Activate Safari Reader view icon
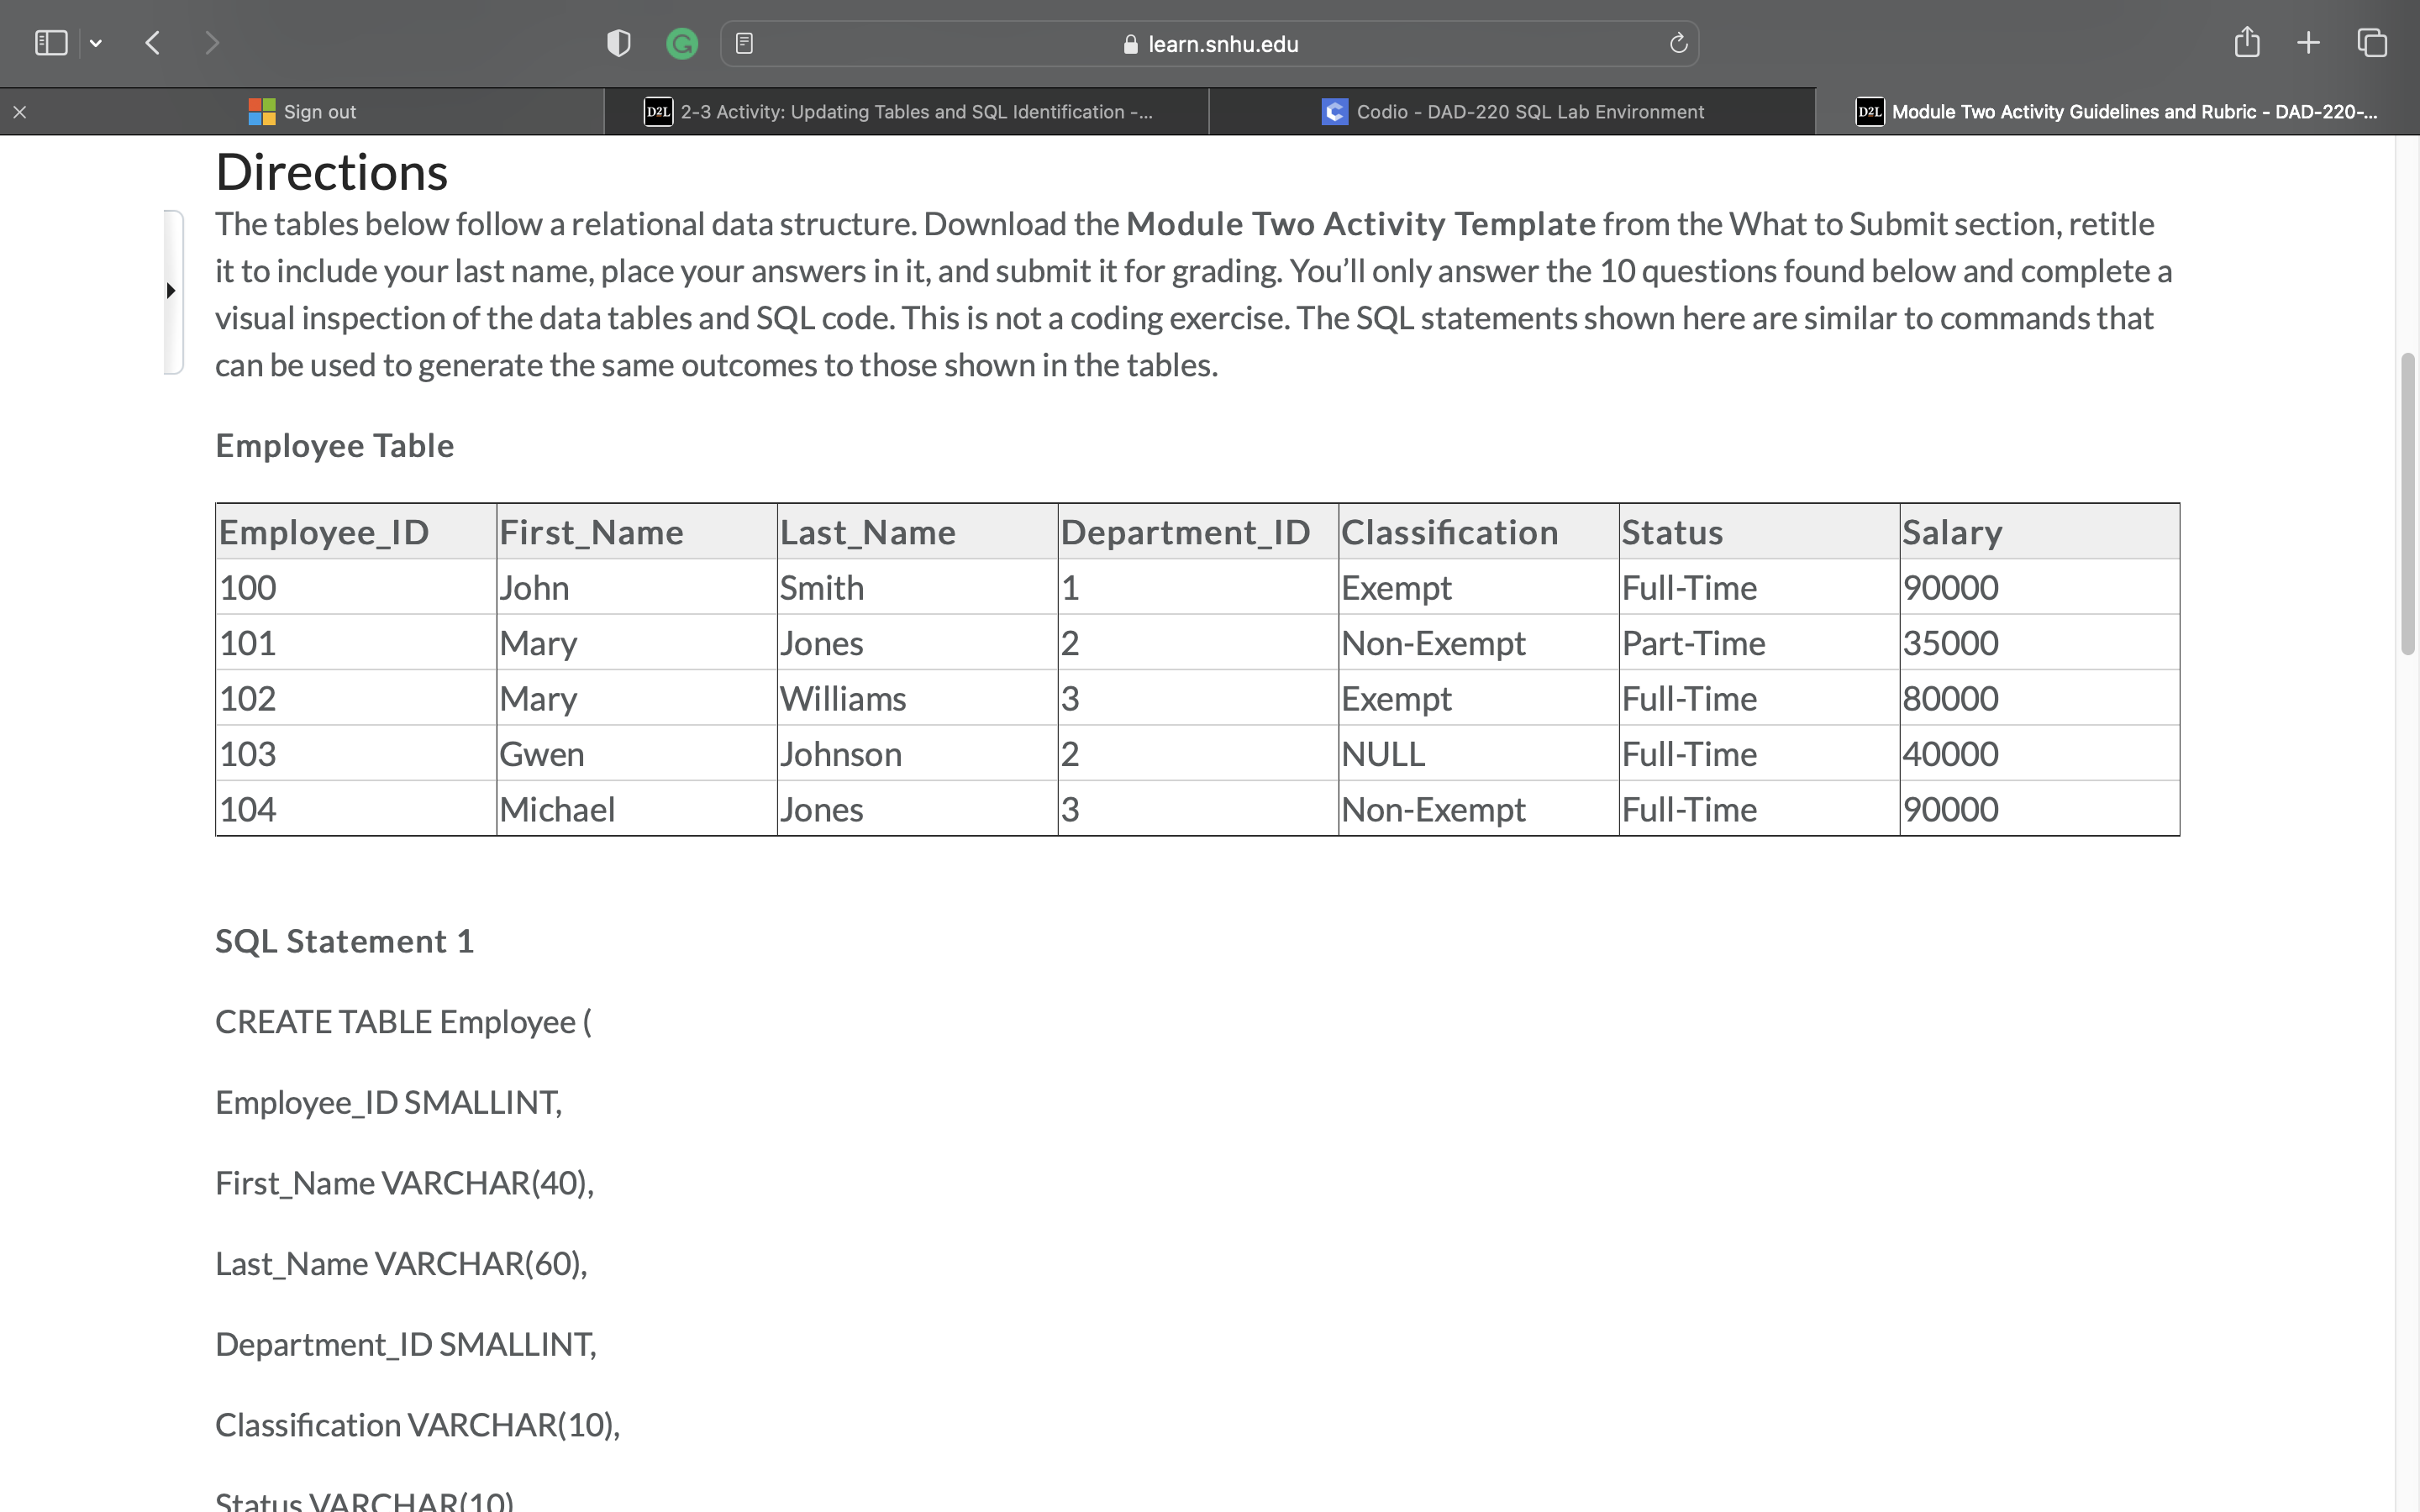The height and width of the screenshot is (1512, 2420). 744,43
